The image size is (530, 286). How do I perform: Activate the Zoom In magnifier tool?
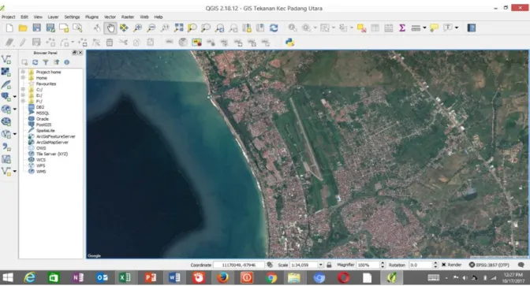(x=137, y=28)
